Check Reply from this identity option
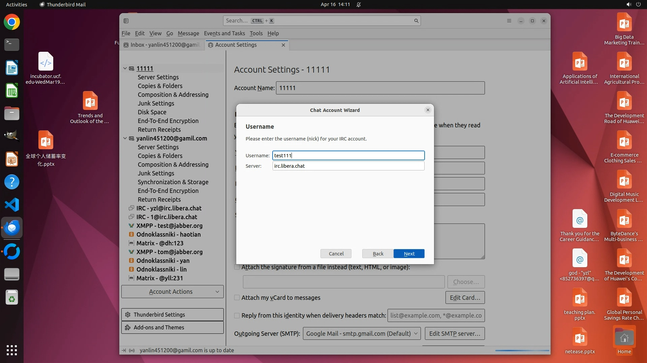Image resolution: width=647 pixels, height=363 pixels. pos(237,316)
